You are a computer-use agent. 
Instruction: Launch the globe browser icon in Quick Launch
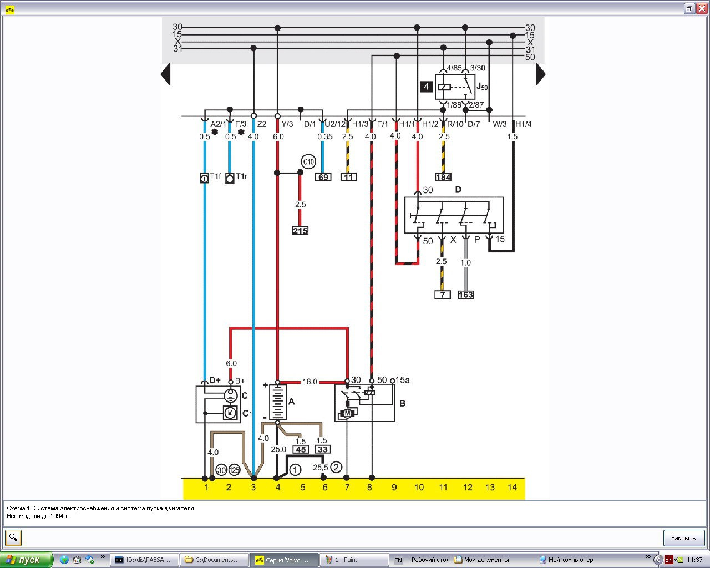(x=64, y=560)
